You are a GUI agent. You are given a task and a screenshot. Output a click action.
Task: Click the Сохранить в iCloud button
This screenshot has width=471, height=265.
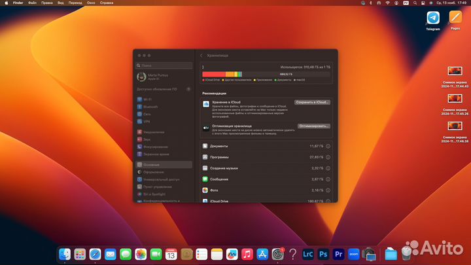click(312, 102)
